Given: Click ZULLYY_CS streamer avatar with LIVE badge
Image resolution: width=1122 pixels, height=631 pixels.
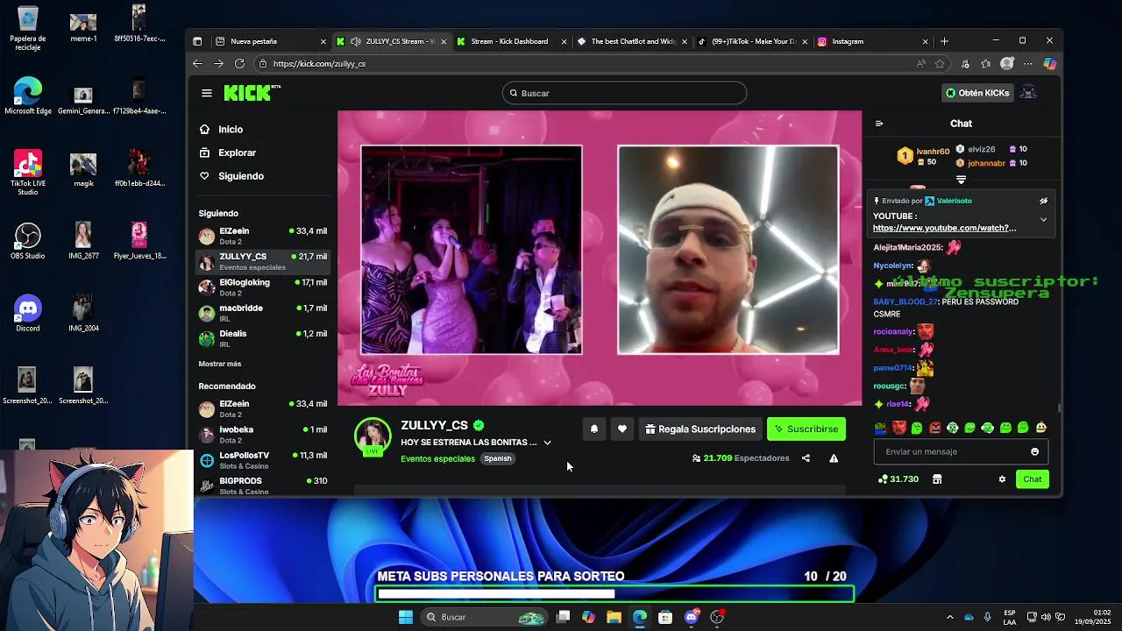Looking at the screenshot, I should 373,436.
